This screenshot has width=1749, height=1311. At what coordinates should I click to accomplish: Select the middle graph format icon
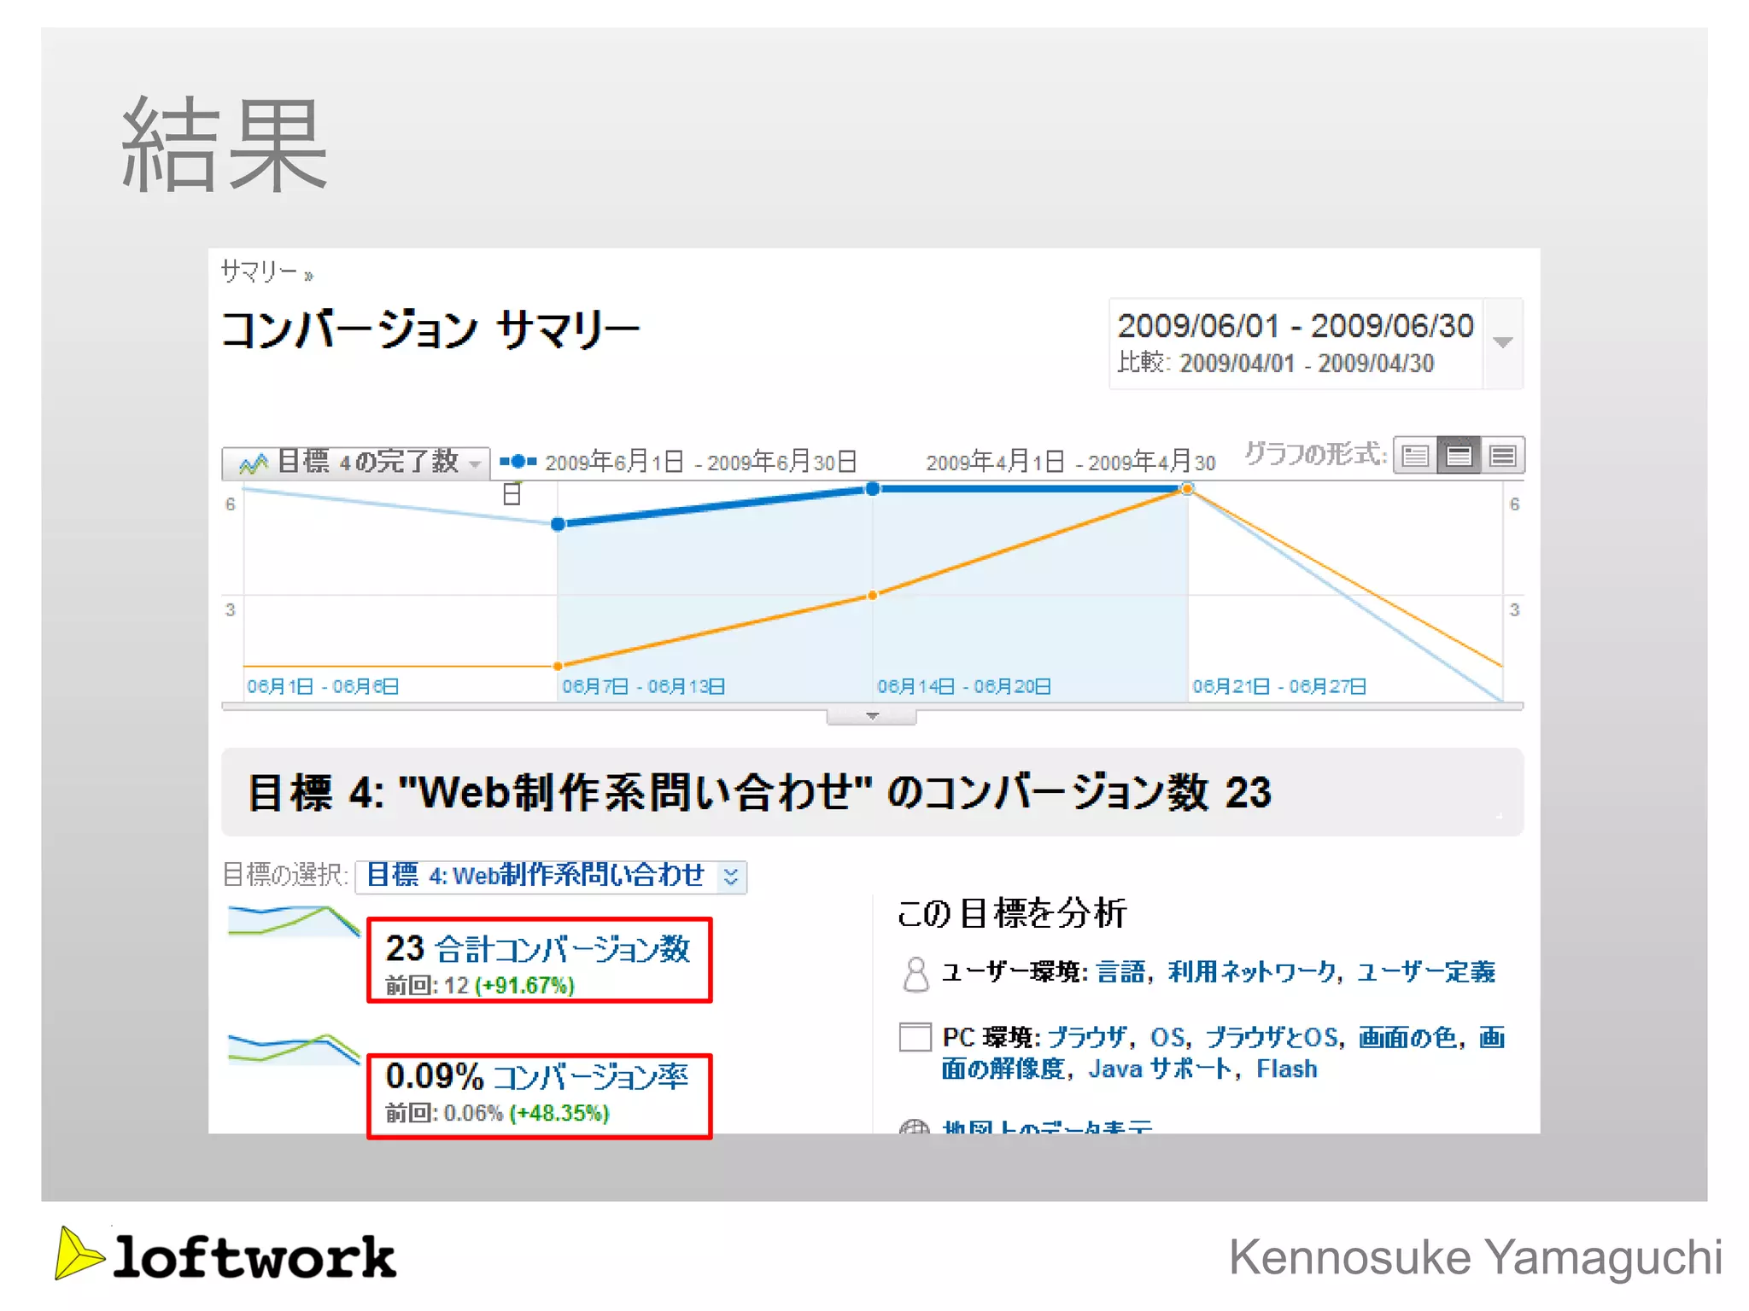point(1459,456)
